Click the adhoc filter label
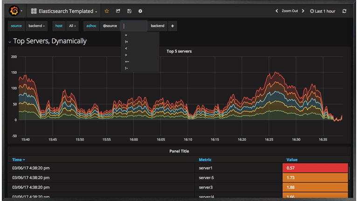Viewport: 358px width, 201px height. [x=91, y=26]
